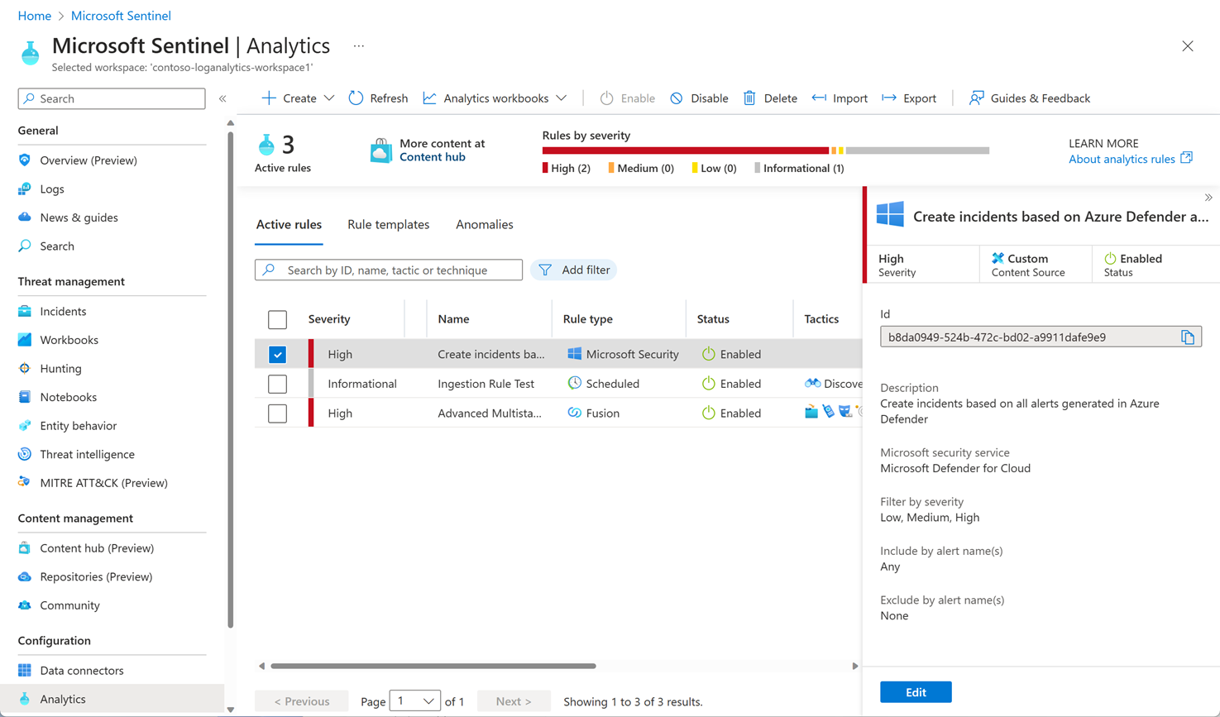Click the rule search by ID field

point(389,270)
